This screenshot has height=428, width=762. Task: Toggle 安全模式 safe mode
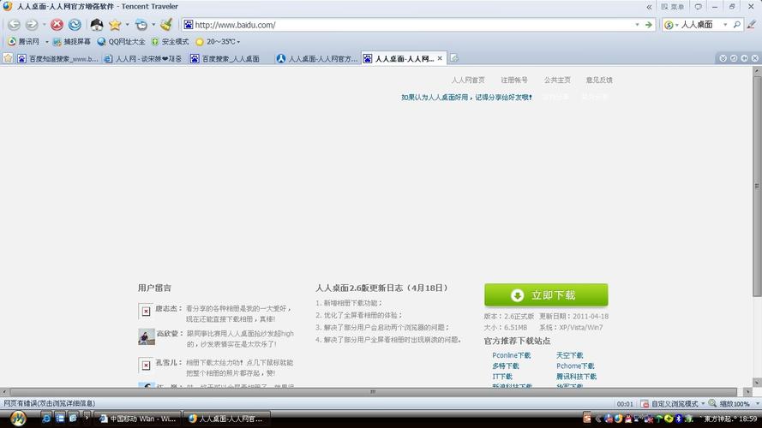170,42
